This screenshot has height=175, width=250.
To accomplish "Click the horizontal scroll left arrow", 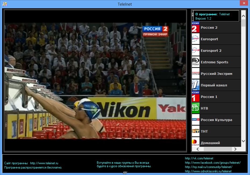I will [198, 149].
